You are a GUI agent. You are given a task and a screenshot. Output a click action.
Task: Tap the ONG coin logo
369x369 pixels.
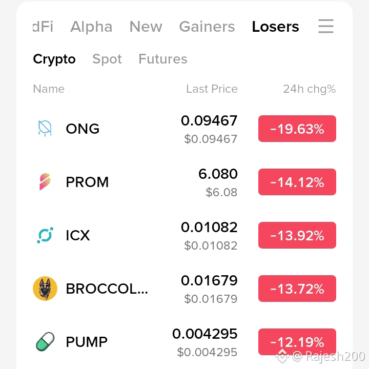tap(45, 129)
